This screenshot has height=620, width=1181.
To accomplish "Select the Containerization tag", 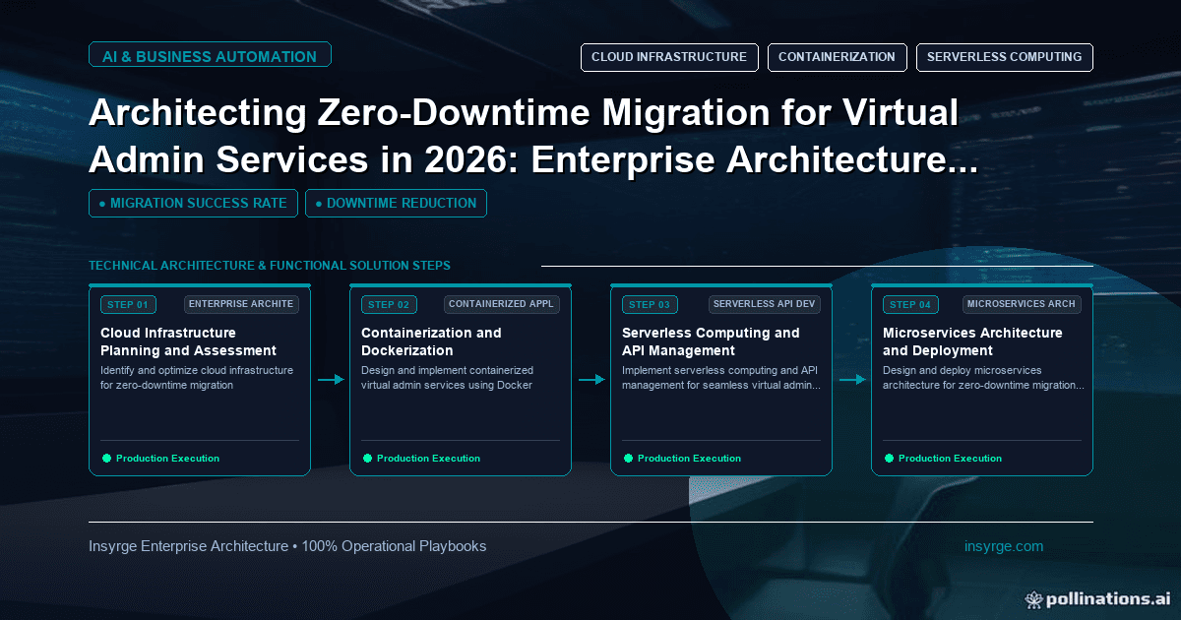I will click(x=837, y=57).
